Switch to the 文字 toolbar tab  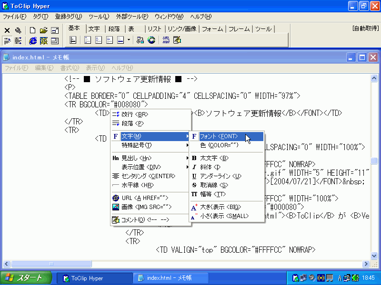[95, 28]
